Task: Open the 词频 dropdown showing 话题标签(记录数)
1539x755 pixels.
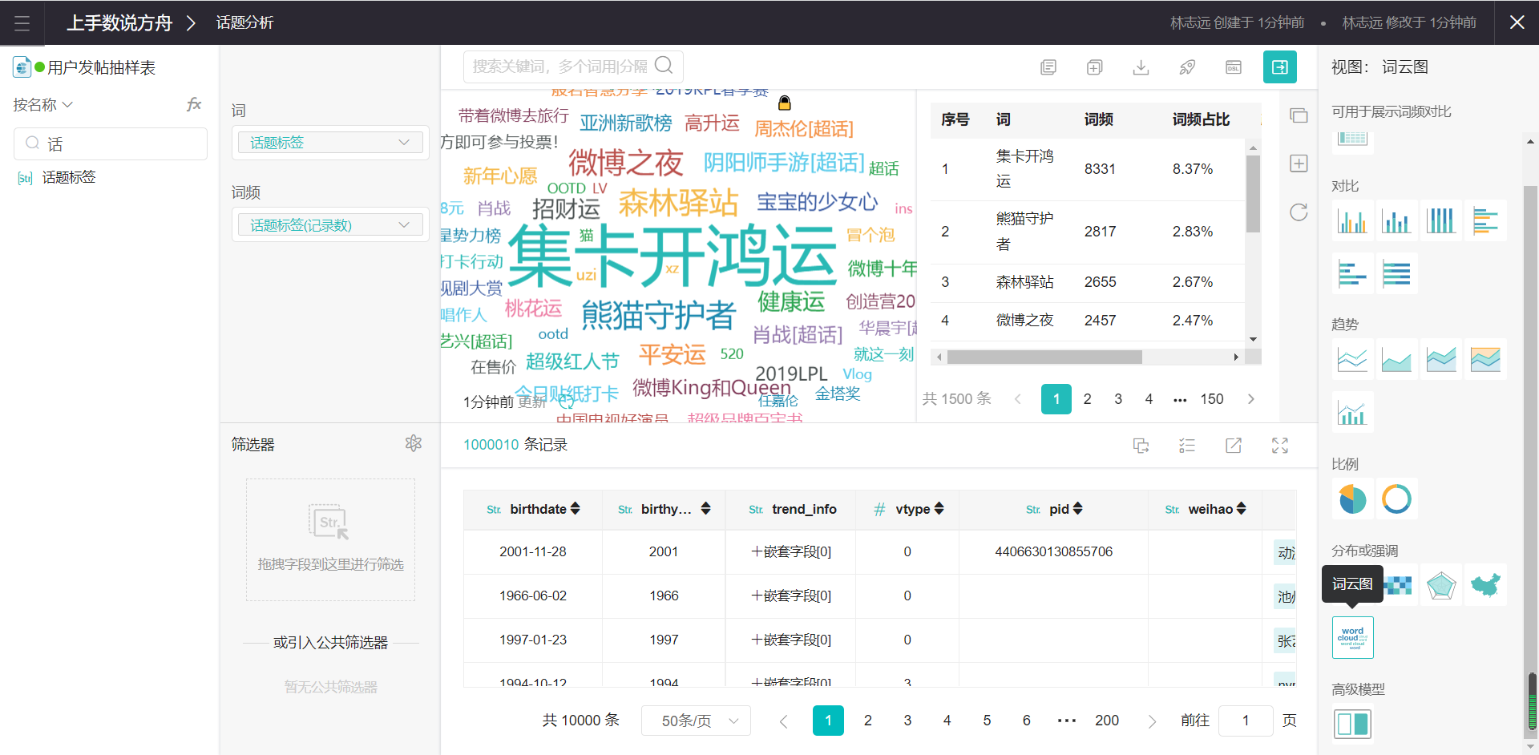Action: tap(330, 225)
